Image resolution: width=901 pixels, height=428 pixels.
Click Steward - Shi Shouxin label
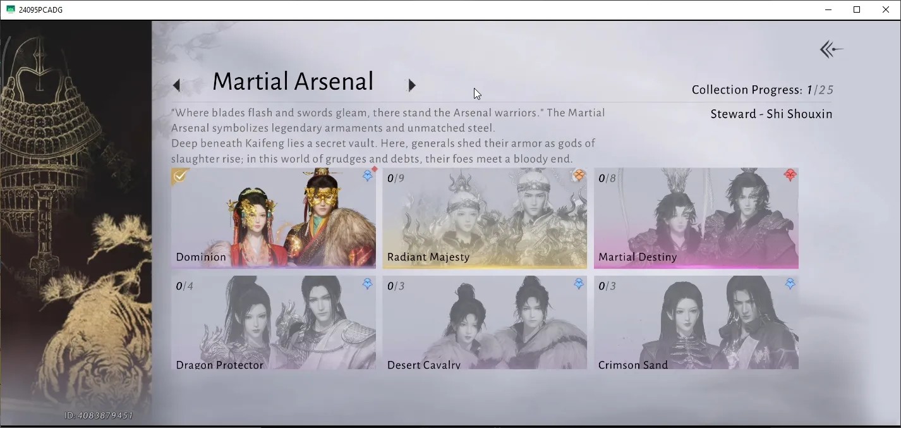click(x=771, y=114)
